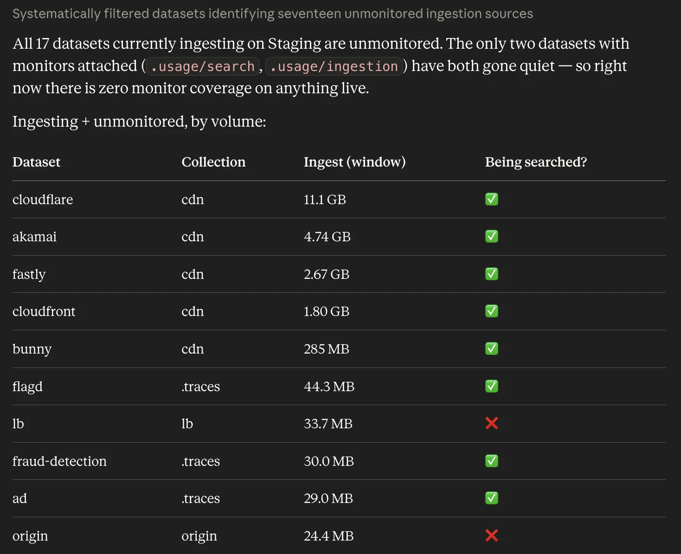Click the green checkmark in the cloudflare row
This screenshot has height=554, width=681.
(x=491, y=200)
